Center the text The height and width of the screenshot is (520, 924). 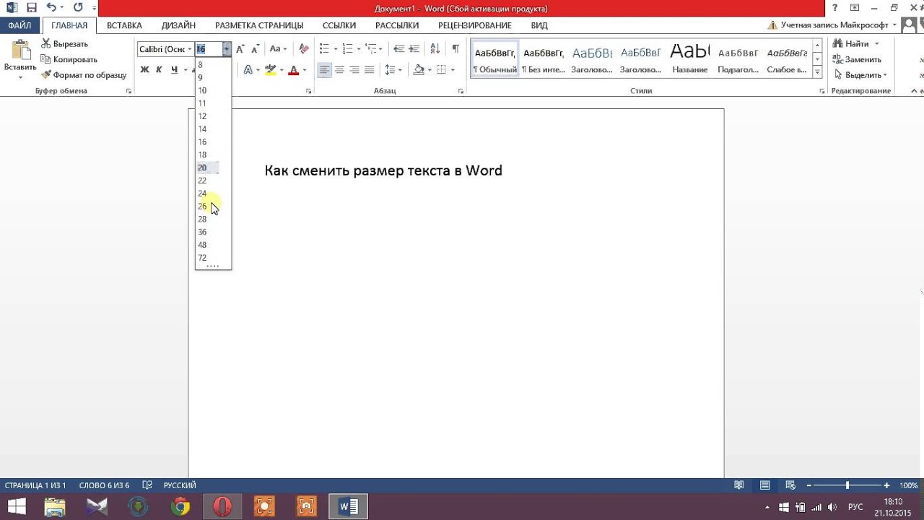tap(339, 70)
